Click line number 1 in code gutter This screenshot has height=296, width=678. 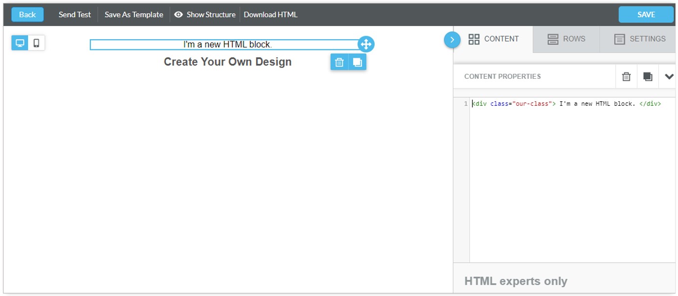coord(466,104)
